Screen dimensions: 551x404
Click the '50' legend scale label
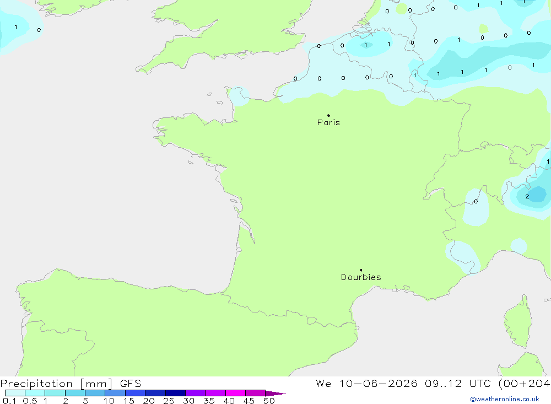(x=269, y=401)
